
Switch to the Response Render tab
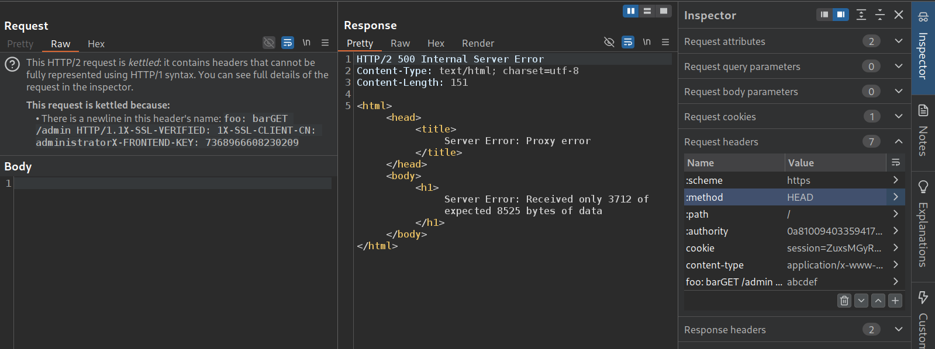[478, 43]
